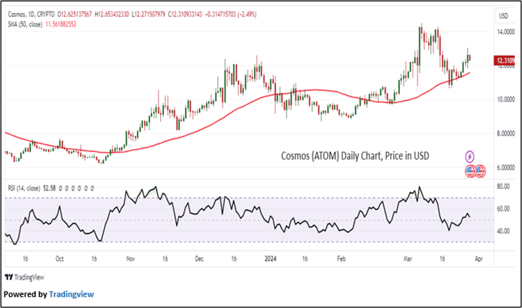This screenshot has height=308, width=522.
Task: Click the SMA value 11.561882552
Action: 60,24
